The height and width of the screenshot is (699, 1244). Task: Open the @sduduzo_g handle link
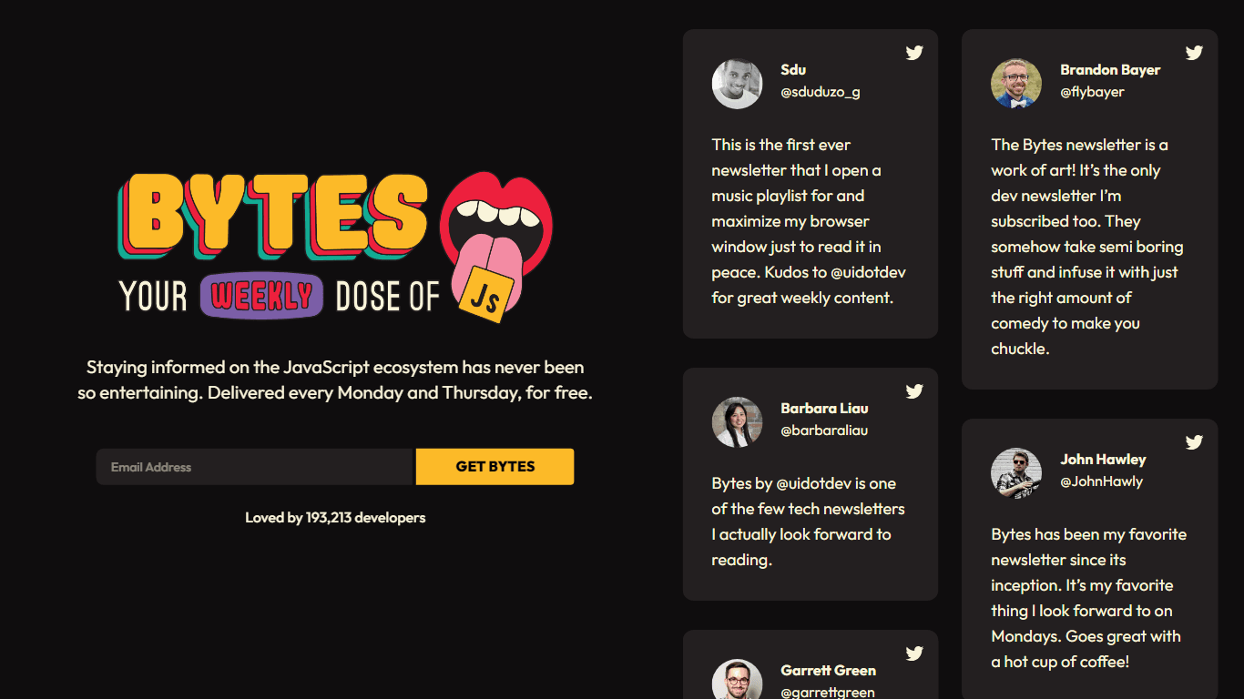pyautogui.click(x=821, y=92)
